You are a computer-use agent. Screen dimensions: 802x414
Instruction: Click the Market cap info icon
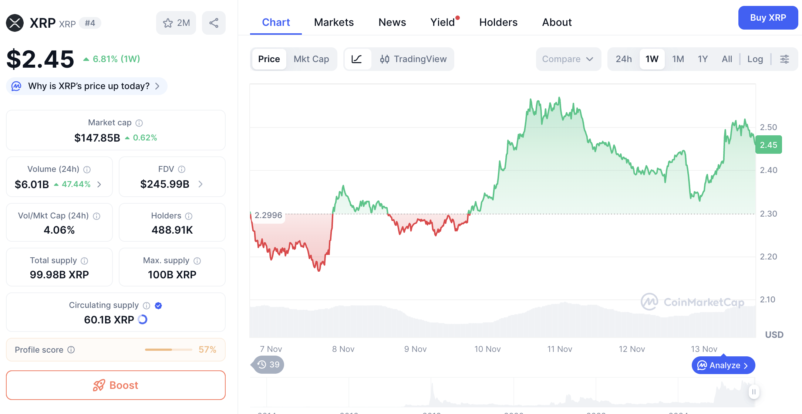[139, 123]
